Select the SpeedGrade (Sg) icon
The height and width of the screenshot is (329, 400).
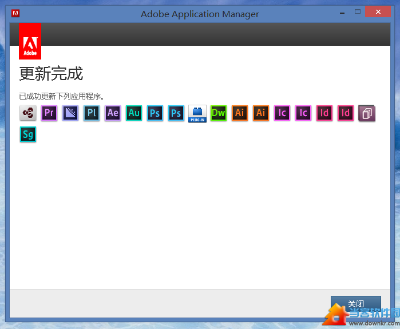[28, 134]
